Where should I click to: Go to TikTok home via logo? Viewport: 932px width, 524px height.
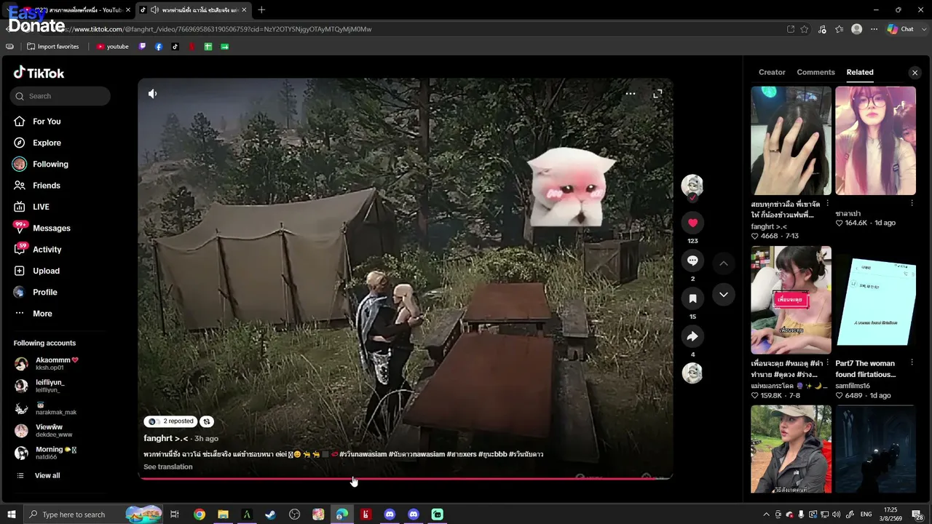point(39,73)
